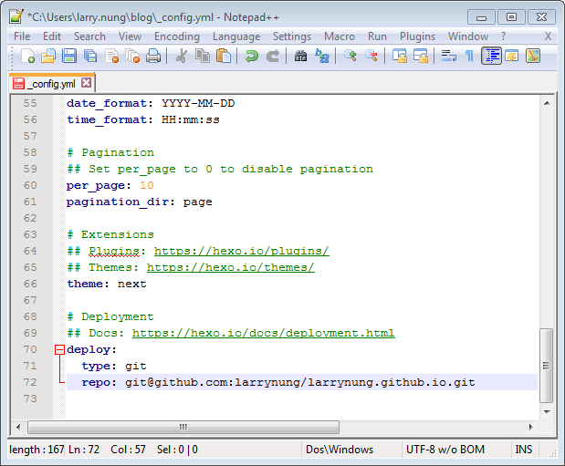Collapse the deploy block fold marker
Viewport: 565px width, 466px height.
pos(59,349)
